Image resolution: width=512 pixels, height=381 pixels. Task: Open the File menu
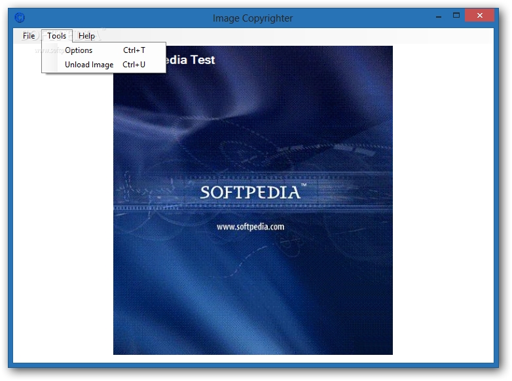click(29, 35)
